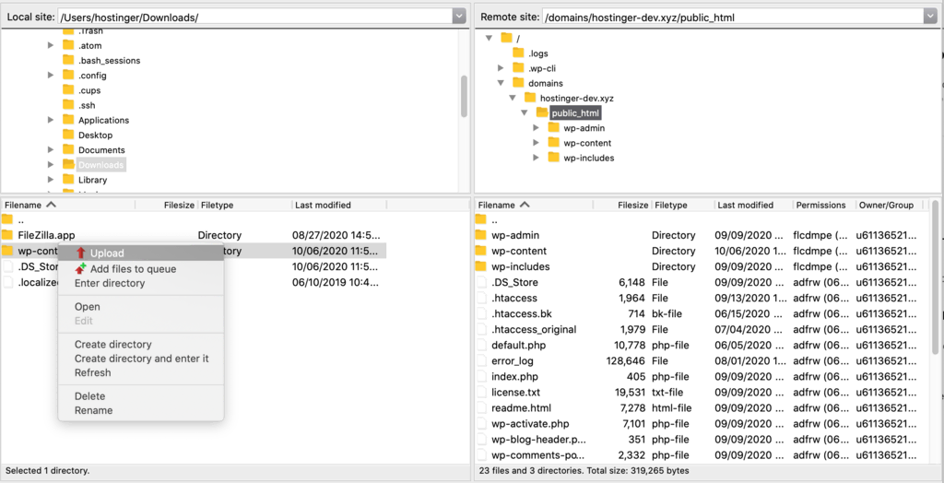Expand the Applications folder in local tree
Screen dimensions: 944x483
52,120
